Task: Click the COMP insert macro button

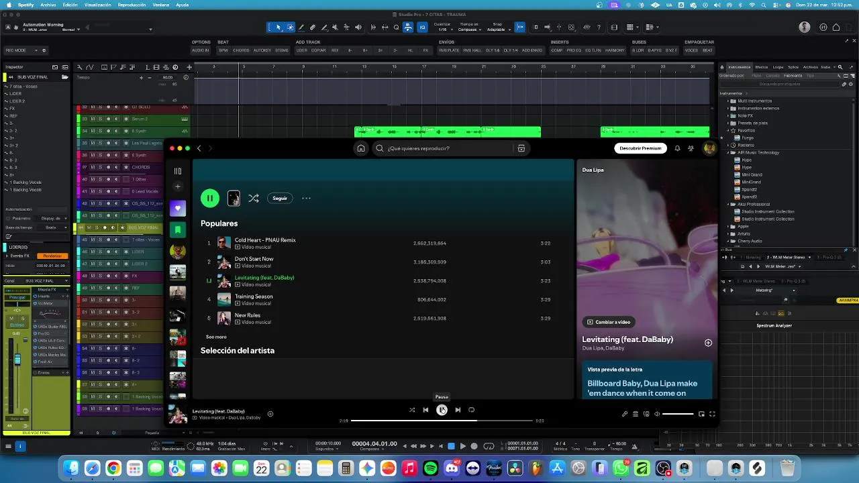Action: [x=557, y=50]
